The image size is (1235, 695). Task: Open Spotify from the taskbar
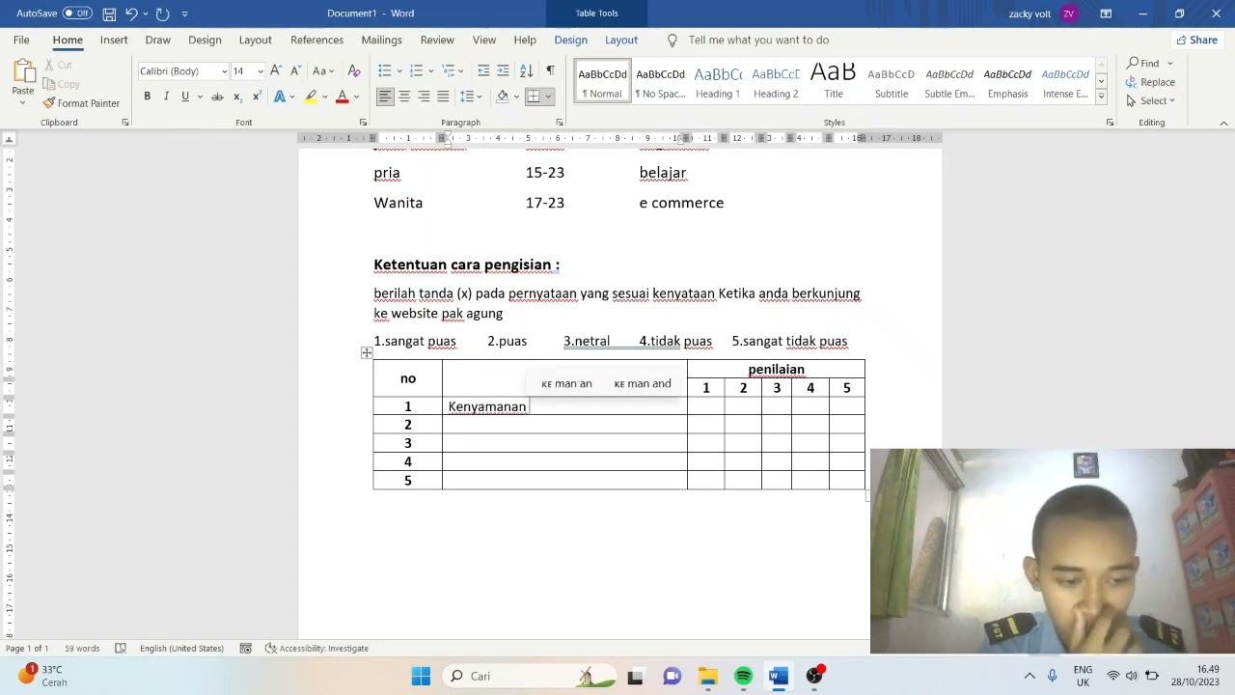(743, 676)
